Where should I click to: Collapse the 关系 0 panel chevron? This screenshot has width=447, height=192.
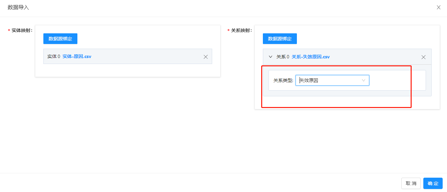(271, 57)
